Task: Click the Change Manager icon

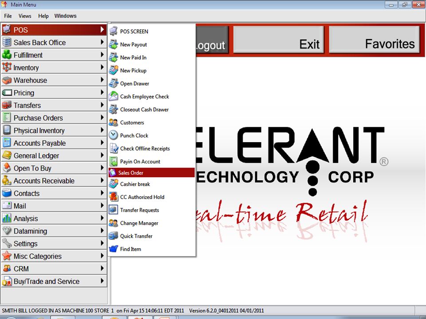Action: 113,223
